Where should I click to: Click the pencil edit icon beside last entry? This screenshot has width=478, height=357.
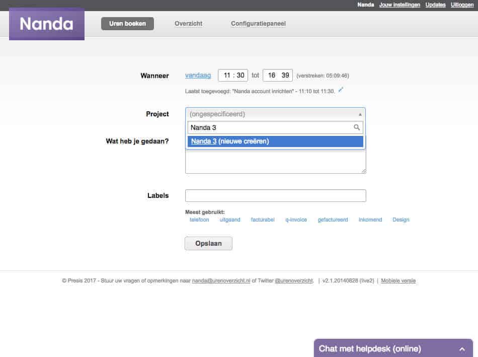(341, 90)
